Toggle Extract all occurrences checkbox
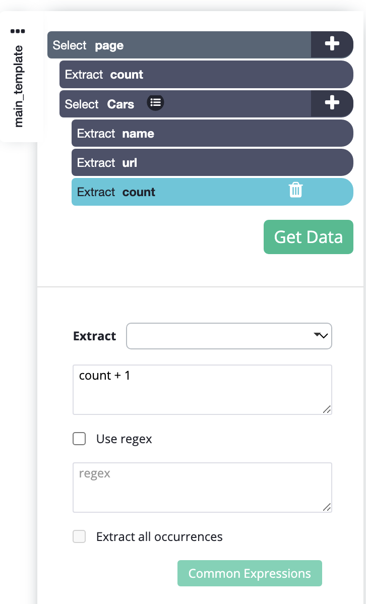 (80, 536)
